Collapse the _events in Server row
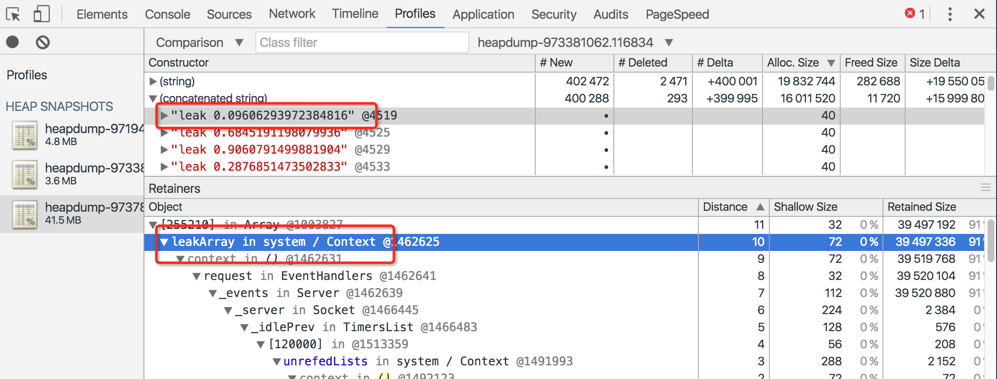Screen dimensions: 997x379 click(x=213, y=293)
